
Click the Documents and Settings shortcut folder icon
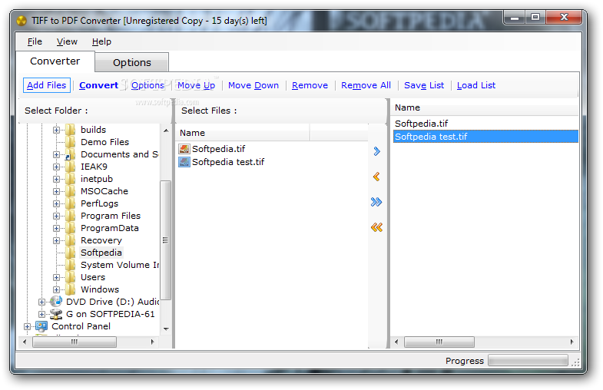click(71, 154)
